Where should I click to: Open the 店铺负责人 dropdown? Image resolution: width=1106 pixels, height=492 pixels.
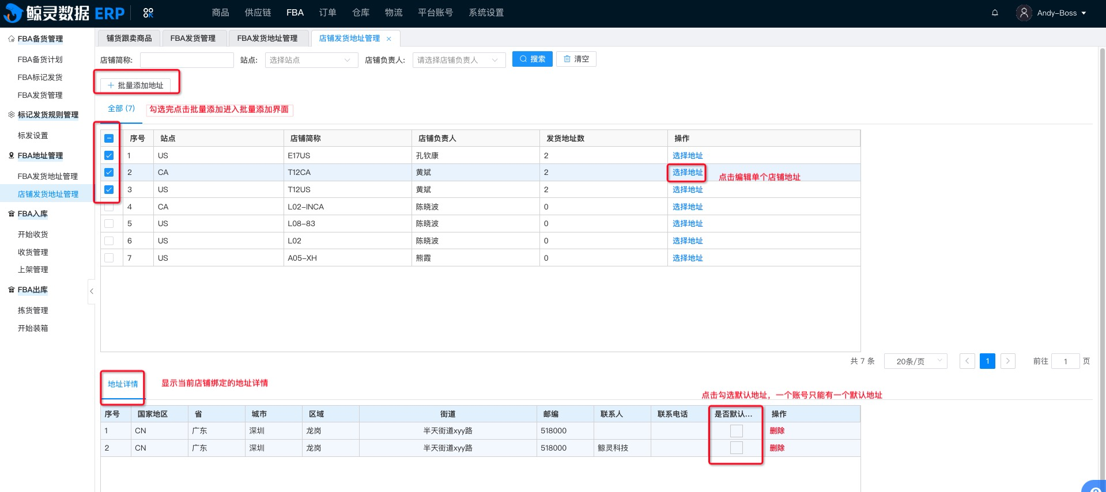[x=459, y=60]
